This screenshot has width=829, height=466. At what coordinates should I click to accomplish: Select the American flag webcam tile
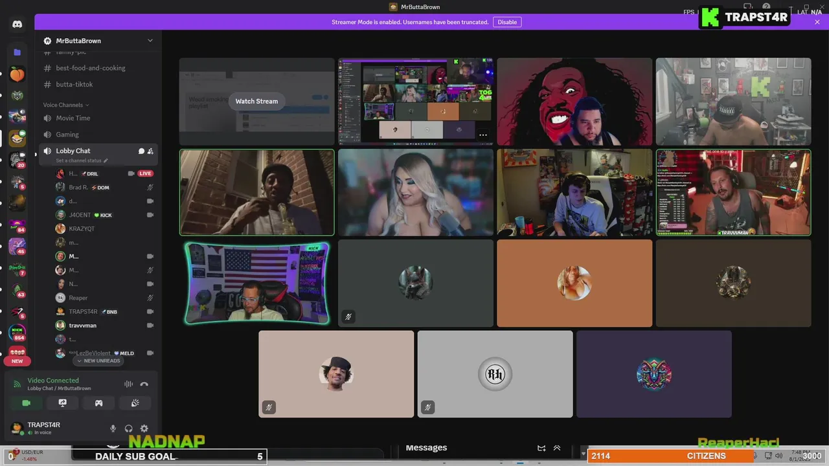pyautogui.click(x=257, y=283)
